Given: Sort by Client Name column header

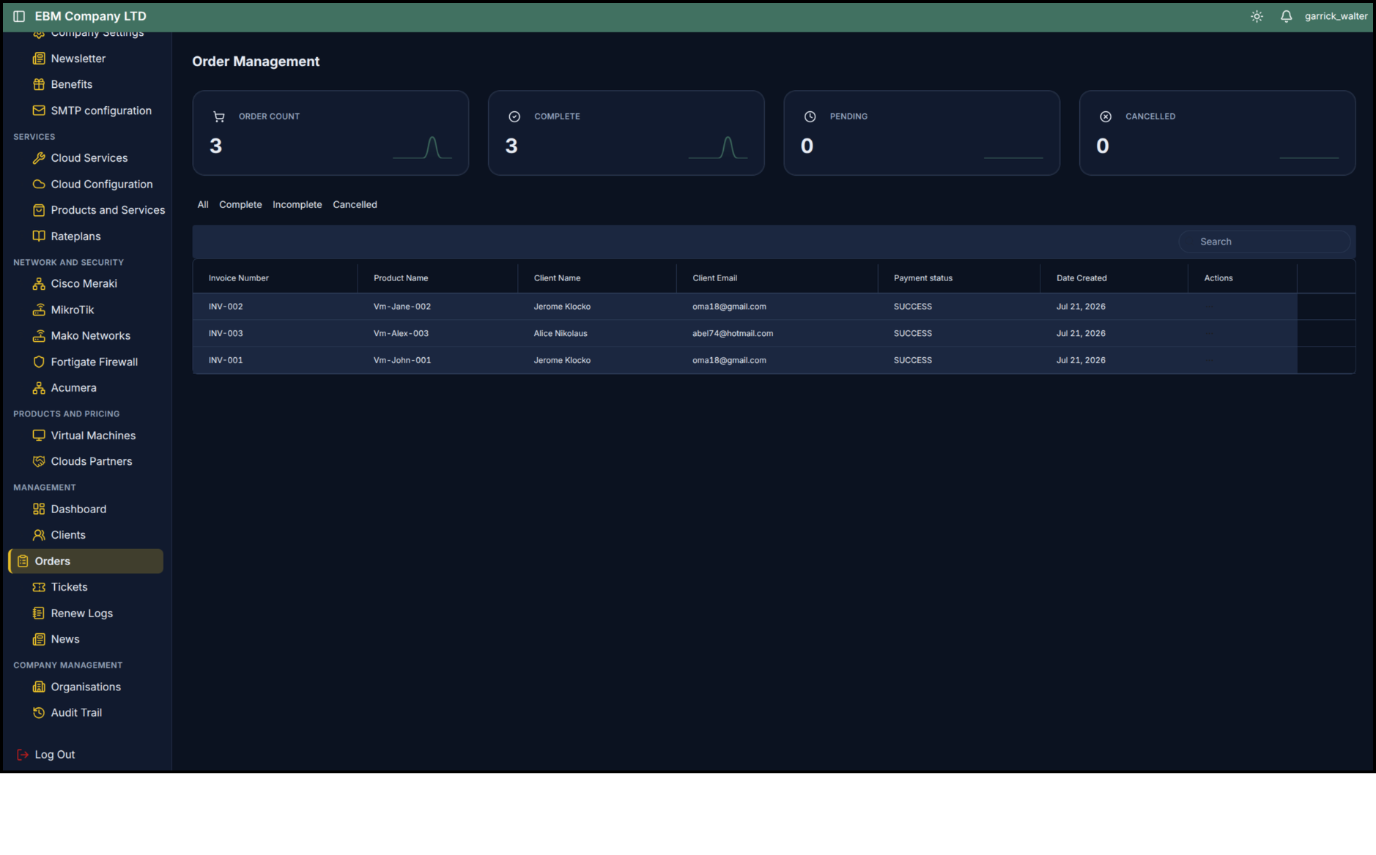Looking at the screenshot, I should pos(557,278).
